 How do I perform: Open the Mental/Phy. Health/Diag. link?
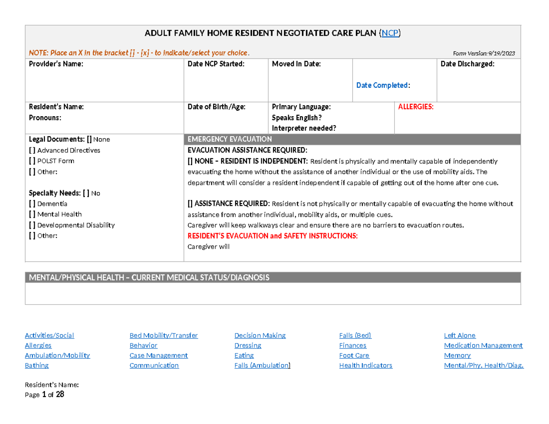[x=484, y=365]
